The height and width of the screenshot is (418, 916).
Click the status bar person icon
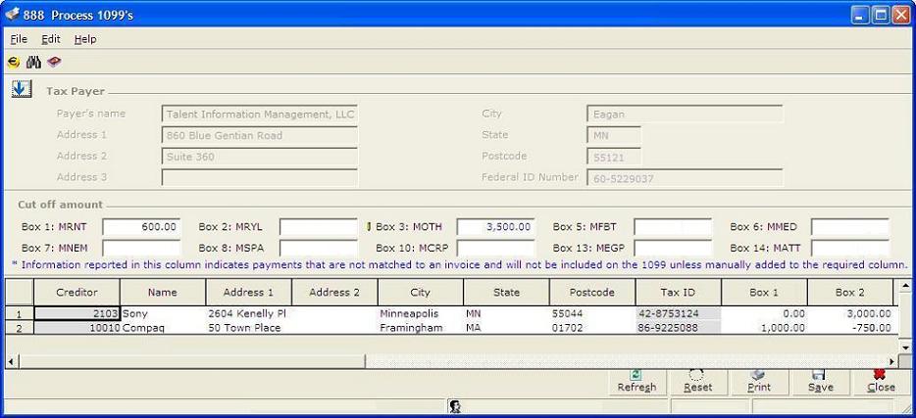(x=455, y=407)
